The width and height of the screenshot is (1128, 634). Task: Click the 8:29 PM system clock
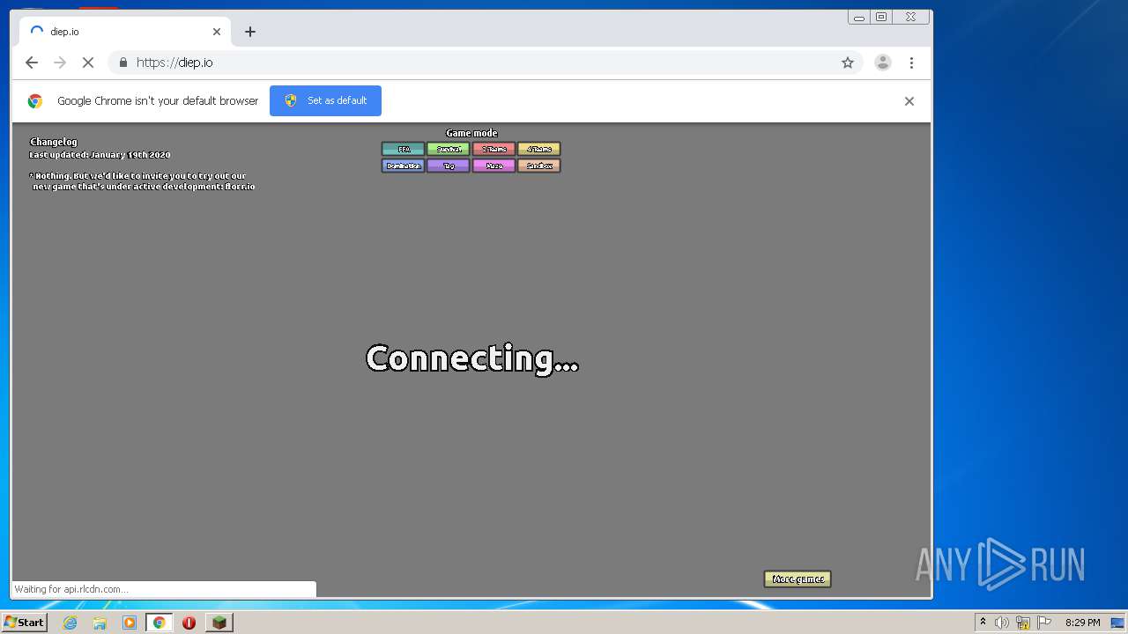tap(1082, 623)
